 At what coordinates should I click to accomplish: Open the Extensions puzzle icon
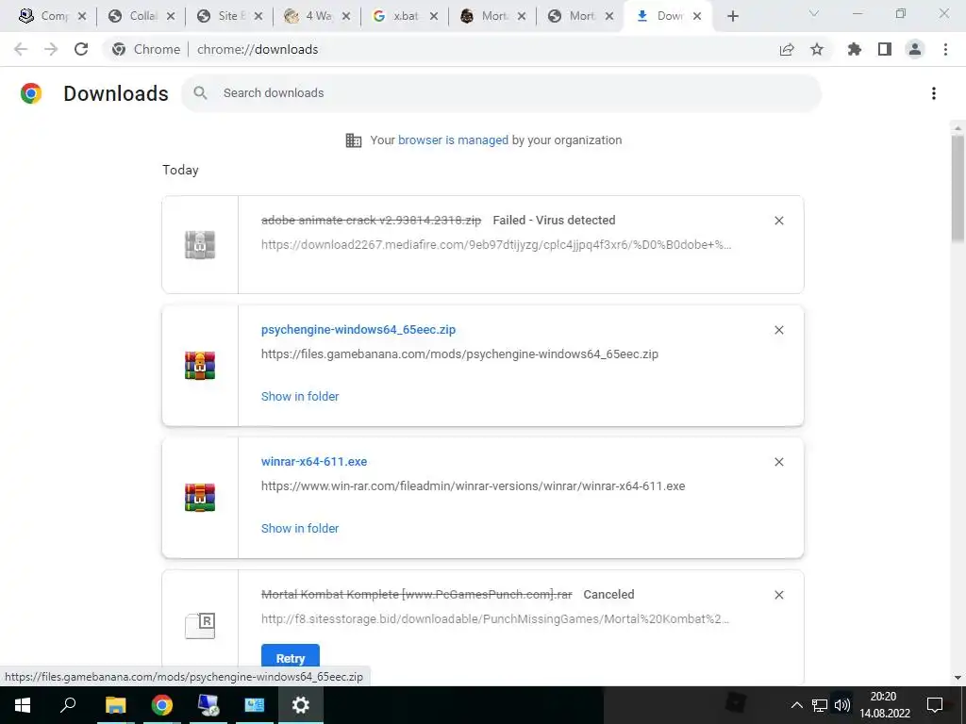(x=855, y=49)
